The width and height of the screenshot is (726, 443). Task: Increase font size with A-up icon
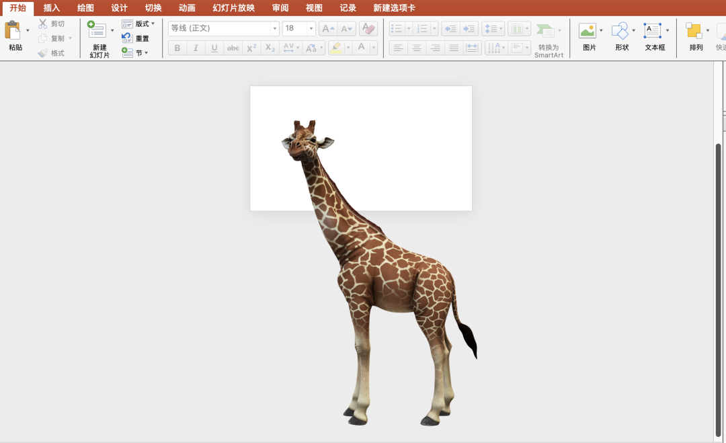tap(328, 29)
